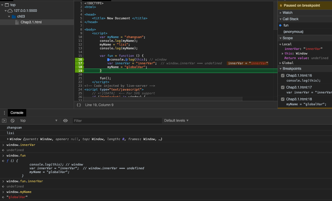
Task: Click the fun frame in Call Stack
Action: 286,25
